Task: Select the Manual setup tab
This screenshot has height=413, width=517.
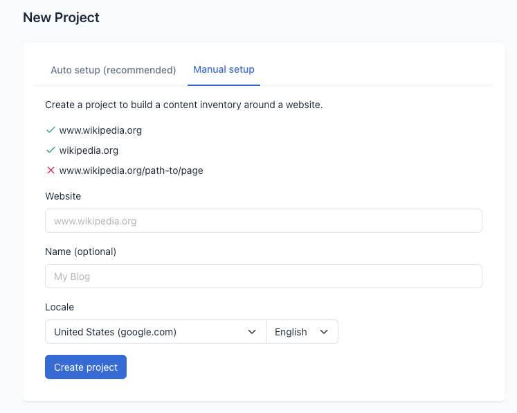Action: 224,69
